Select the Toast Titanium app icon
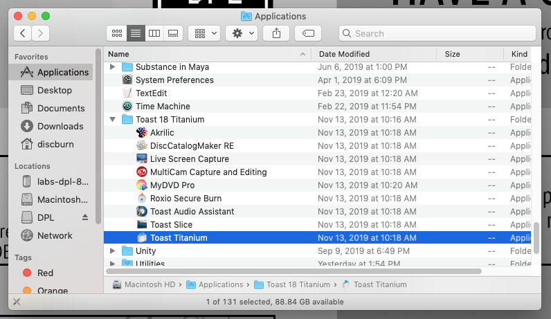 [x=142, y=238]
